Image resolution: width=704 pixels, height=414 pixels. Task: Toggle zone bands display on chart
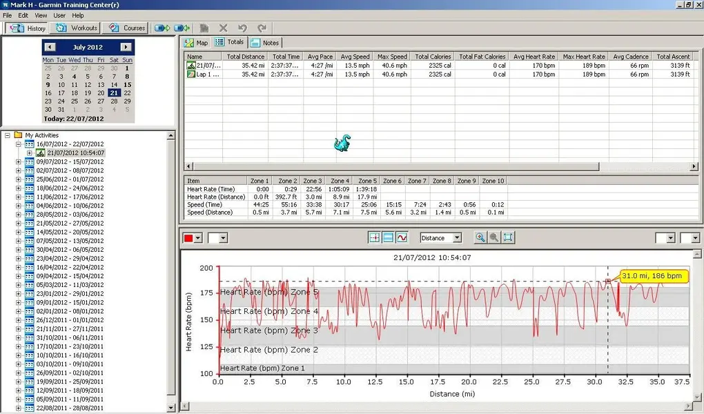pos(388,237)
